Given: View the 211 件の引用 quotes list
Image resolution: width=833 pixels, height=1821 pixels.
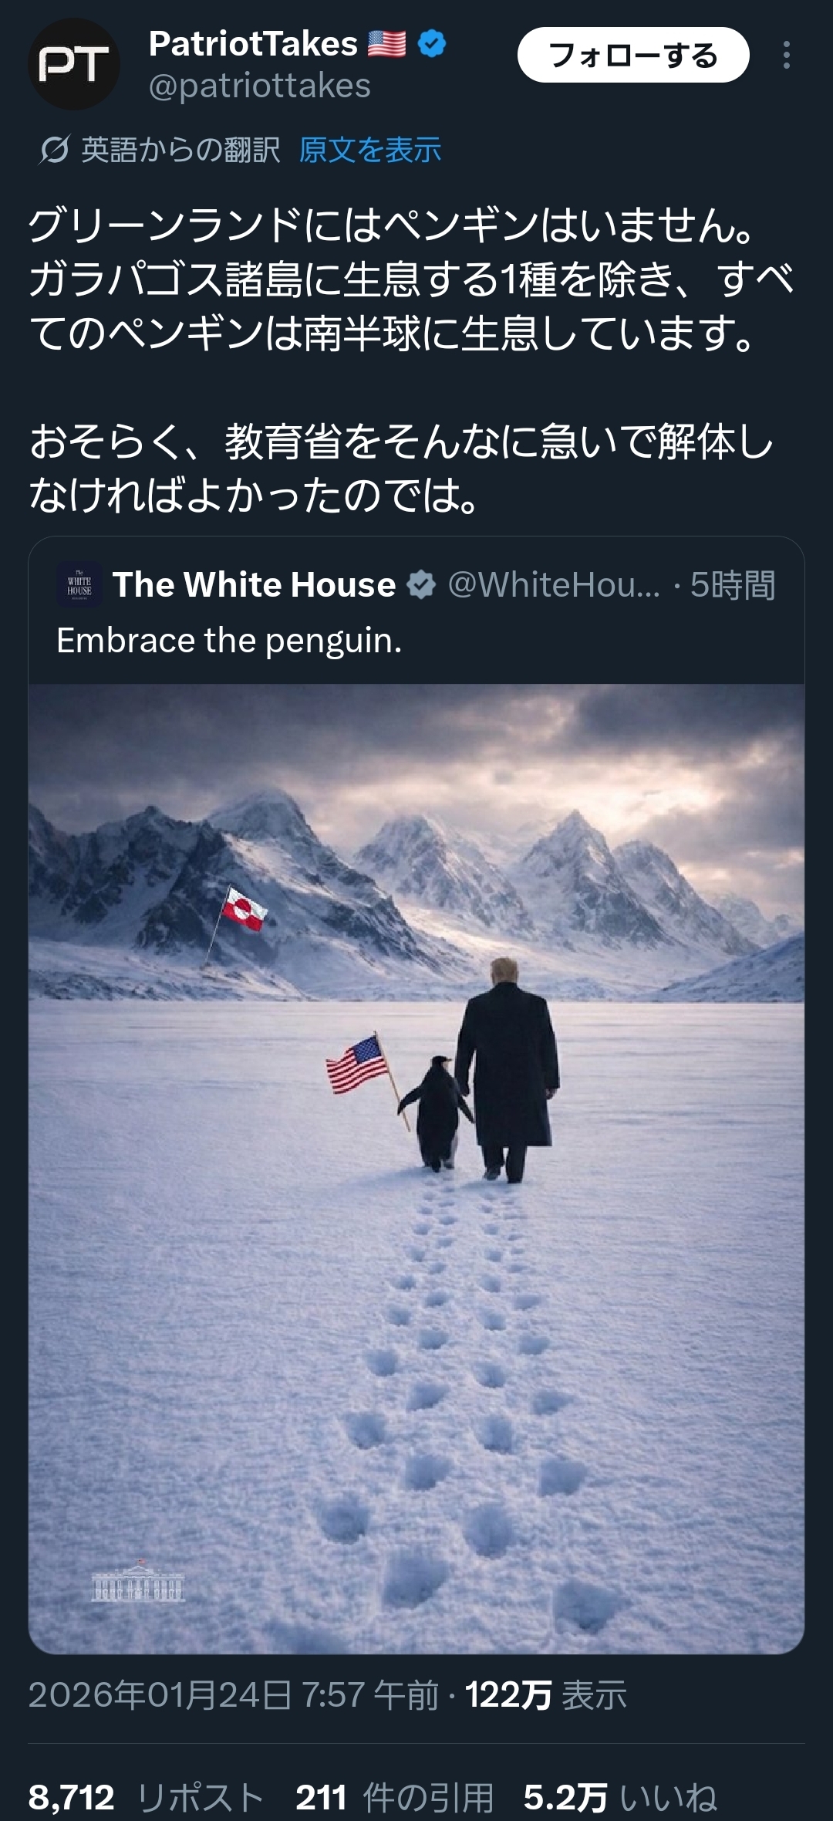Looking at the screenshot, I should point(395,1797).
